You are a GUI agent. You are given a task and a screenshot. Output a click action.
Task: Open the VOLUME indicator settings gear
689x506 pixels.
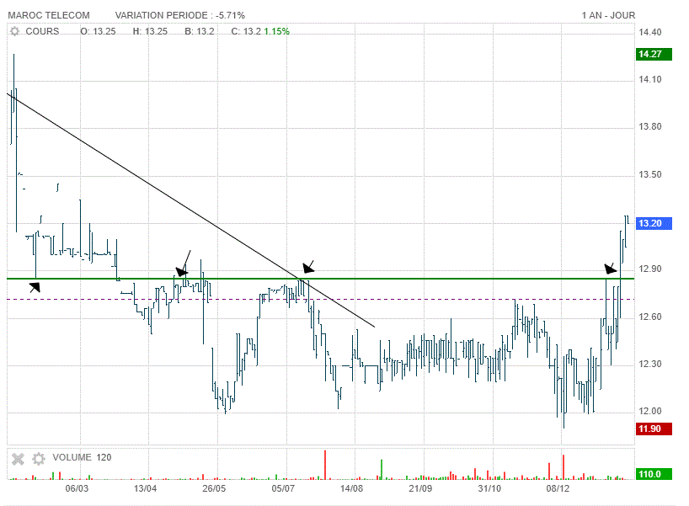pos(39,459)
